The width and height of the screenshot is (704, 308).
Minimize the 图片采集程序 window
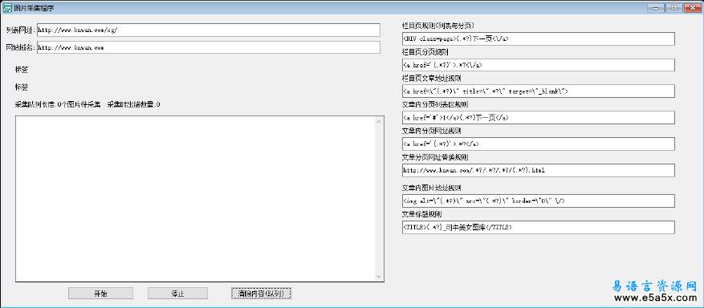point(657,8)
